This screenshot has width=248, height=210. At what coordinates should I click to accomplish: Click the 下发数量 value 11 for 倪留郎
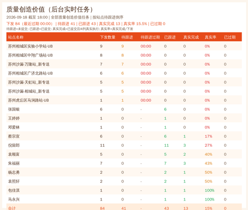pos(102,145)
